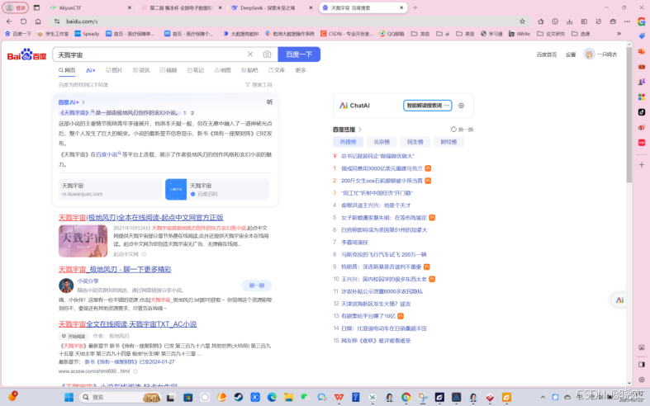Clear the search box with the X icon
This screenshot has width=650, height=406.
(250, 54)
